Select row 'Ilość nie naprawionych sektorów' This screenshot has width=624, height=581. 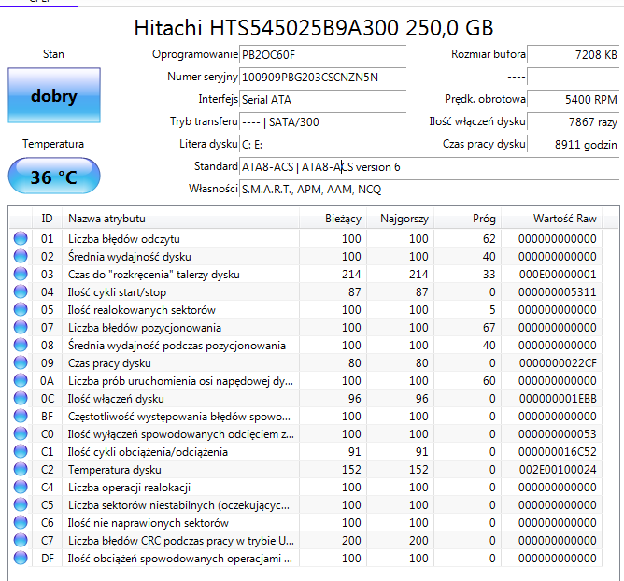pyautogui.click(x=305, y=523)
